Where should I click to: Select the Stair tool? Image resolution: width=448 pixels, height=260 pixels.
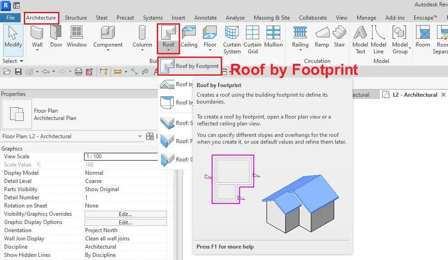click(339, 36)
